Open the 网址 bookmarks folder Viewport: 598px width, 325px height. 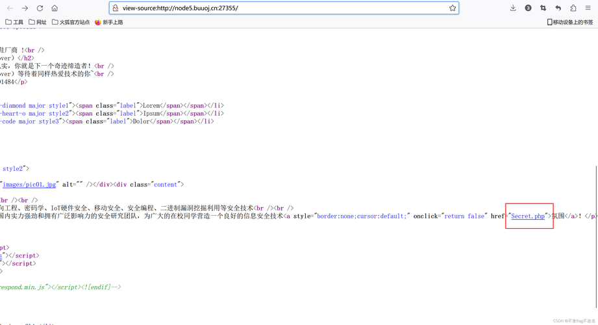click(38, 22)
